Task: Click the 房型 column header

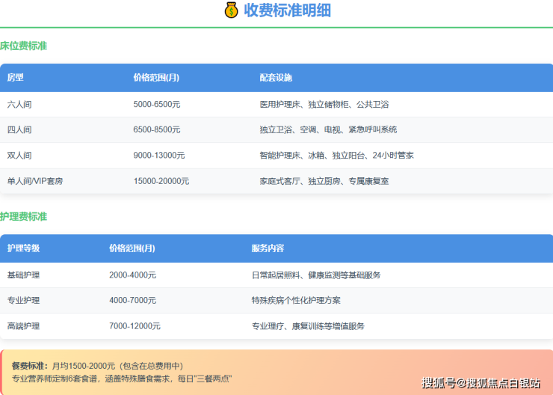Action: coord(16,78)
